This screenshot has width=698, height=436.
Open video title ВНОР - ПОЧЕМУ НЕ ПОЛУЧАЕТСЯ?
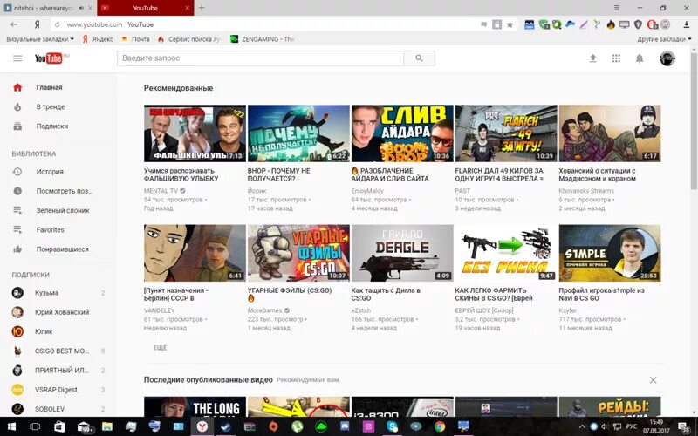[278, 174]
